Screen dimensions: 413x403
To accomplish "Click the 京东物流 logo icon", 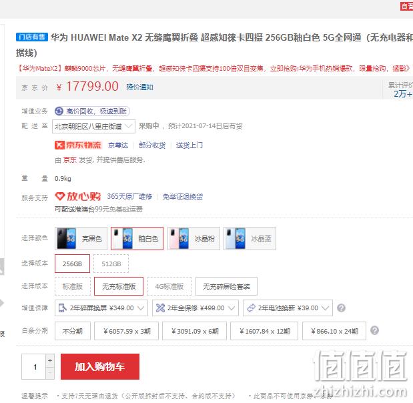I will [x=59, y=145].
